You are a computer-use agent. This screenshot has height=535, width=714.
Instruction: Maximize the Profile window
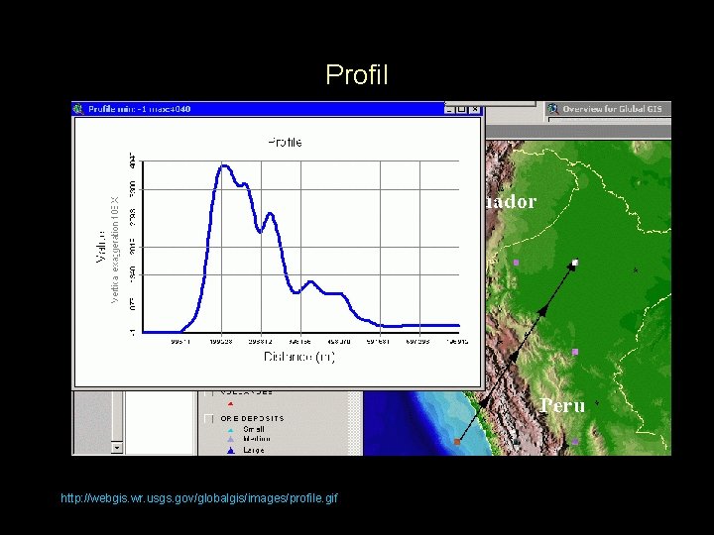point(461,109)
